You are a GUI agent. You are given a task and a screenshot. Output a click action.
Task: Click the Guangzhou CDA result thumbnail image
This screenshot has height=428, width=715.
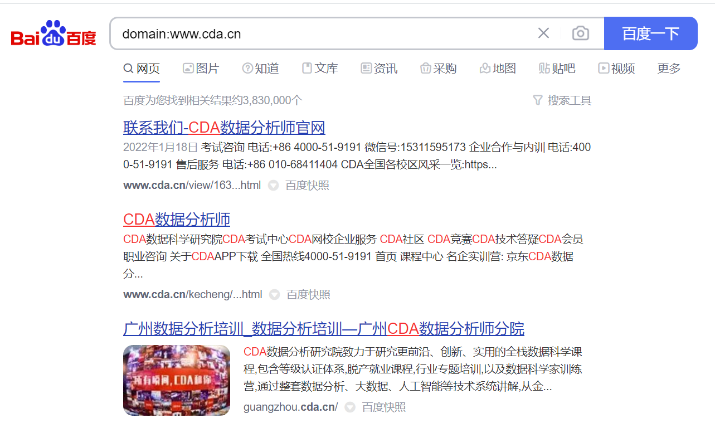click(177, 381)
